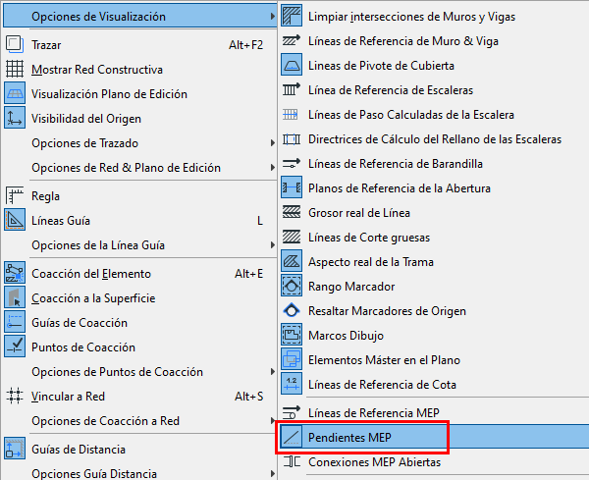
Task: Toggle the Coacción a la Superficie icon
Action: [15, 297]
